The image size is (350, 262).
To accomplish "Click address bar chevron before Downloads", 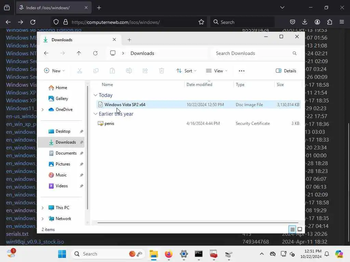I will tap(123, 53).
